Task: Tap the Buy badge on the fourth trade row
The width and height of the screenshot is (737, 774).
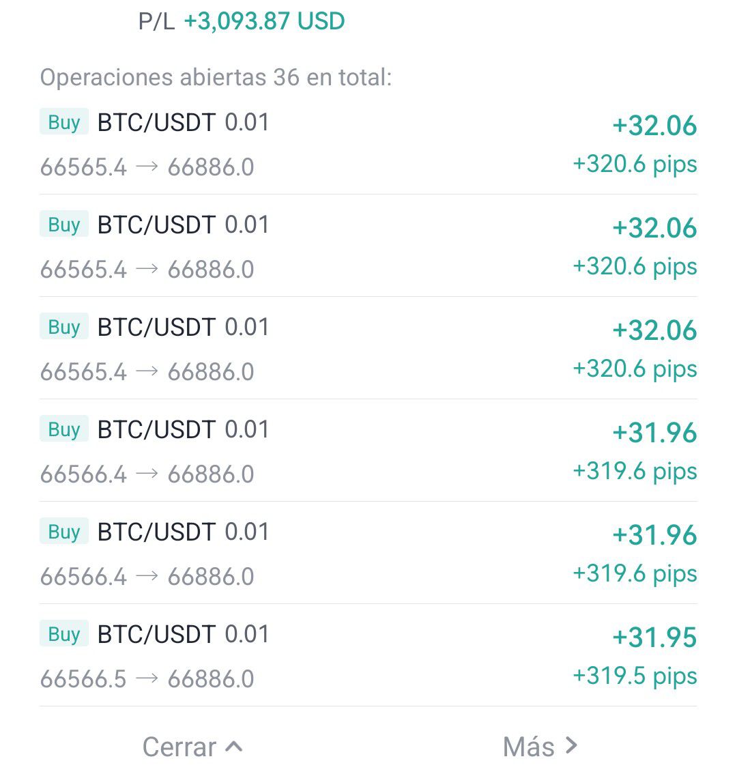Action: click(x=64, y=430)
